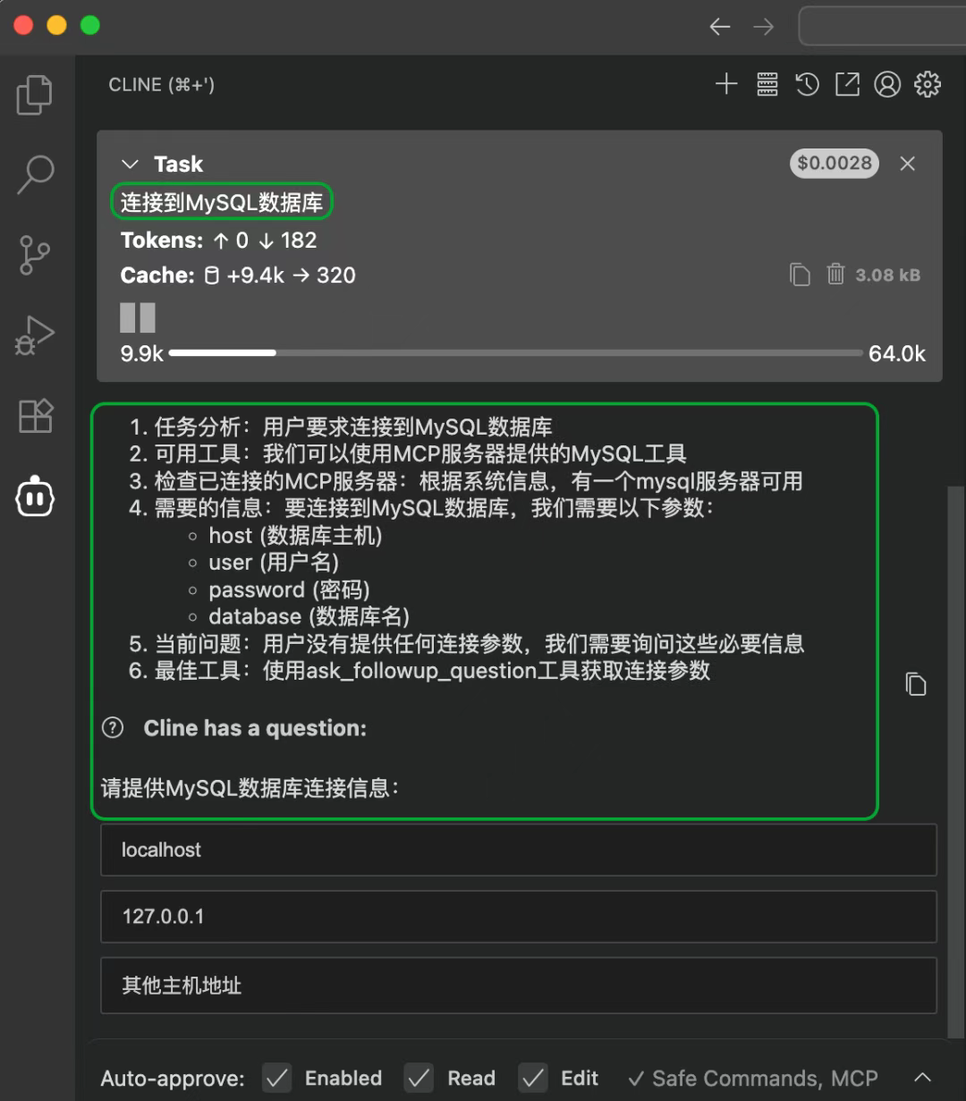
Task: Click the 请提供MySQL数据库连接信息 prompt text
Action: (250, 788)
